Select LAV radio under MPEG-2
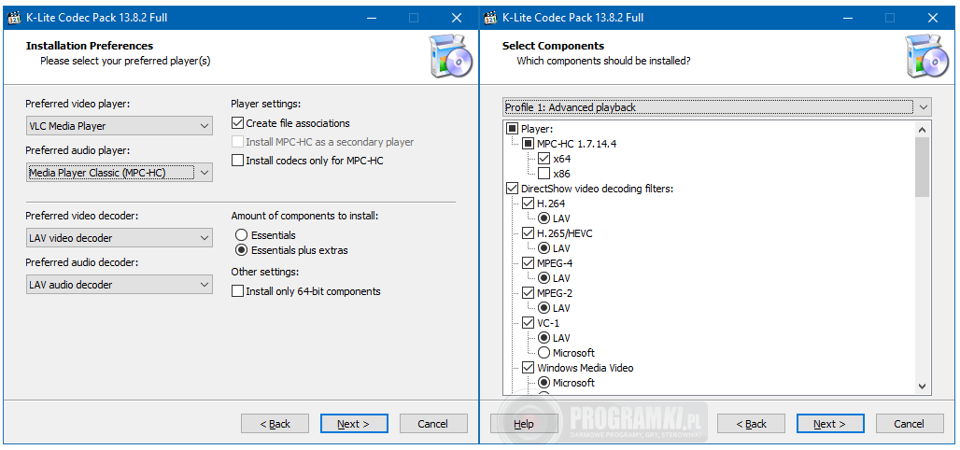960x450 pixels. coord(544,307)
